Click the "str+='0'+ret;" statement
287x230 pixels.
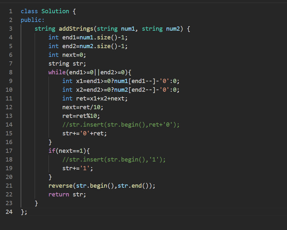[84, 133]
